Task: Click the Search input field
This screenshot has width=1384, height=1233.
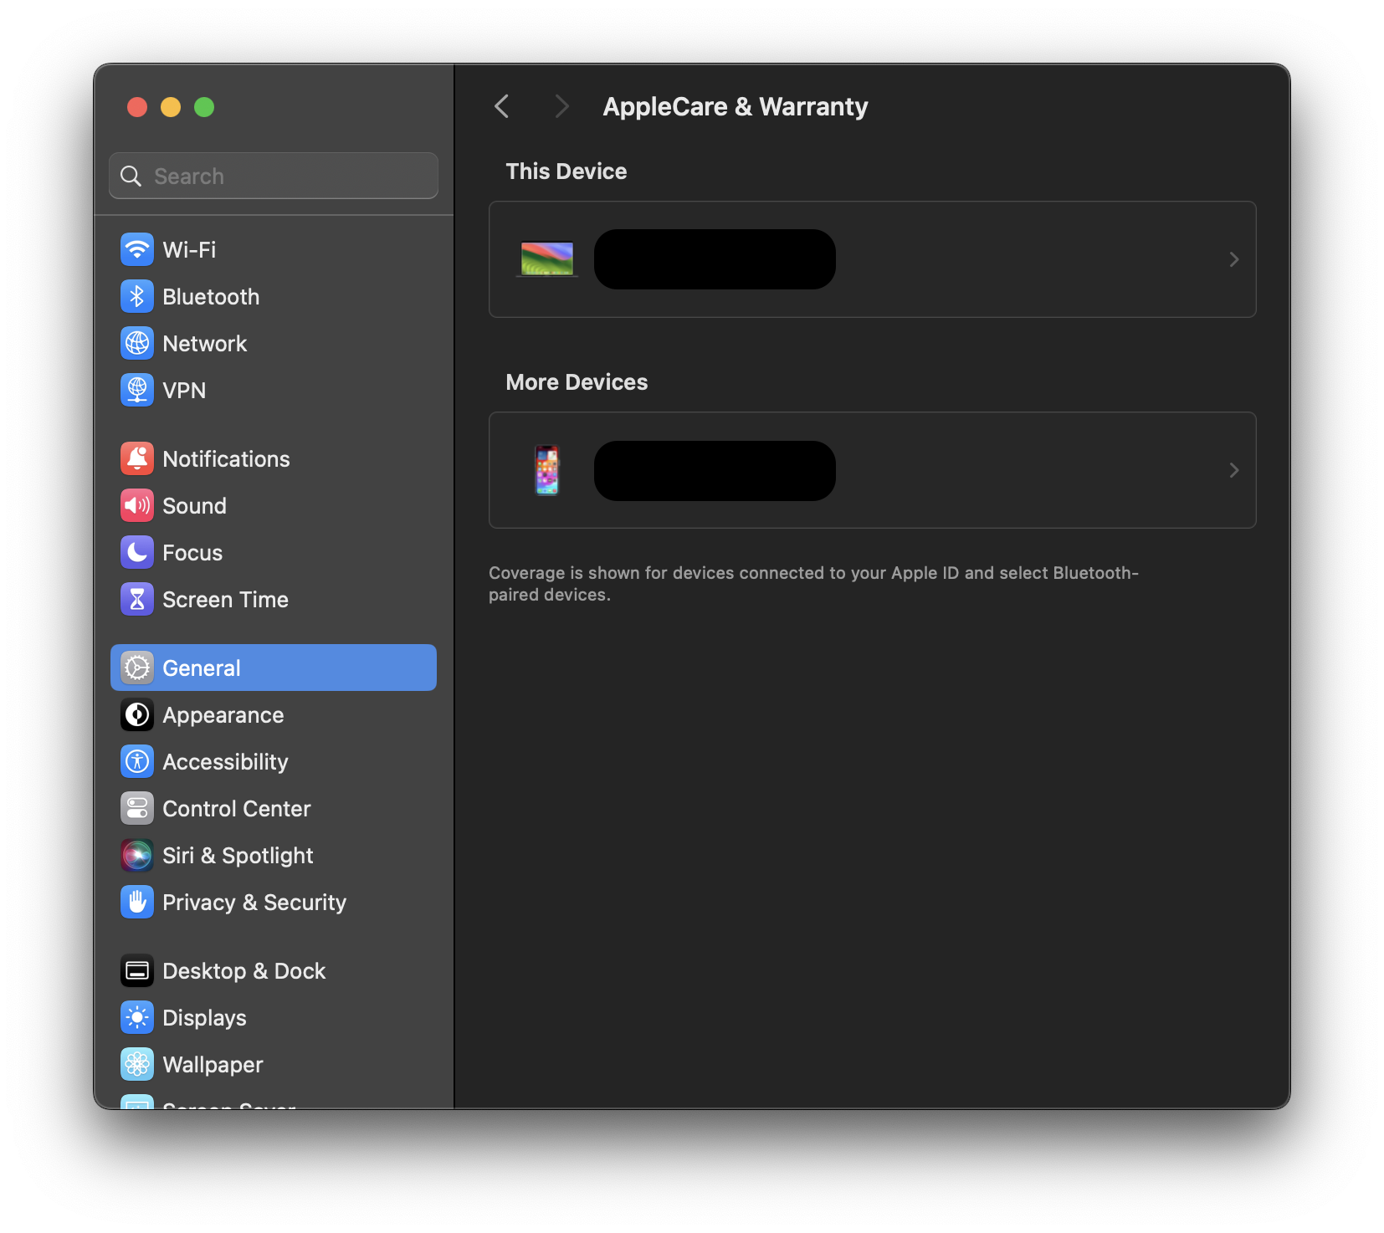Action: [274, 176]
